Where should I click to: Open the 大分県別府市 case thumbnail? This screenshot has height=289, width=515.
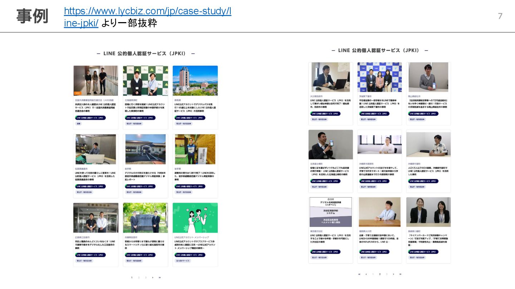[330, 77]
